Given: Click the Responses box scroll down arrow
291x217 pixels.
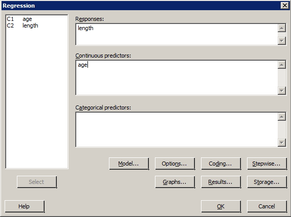Looking at the screenshot, I should pyautogui.click(x=281, y=41).
